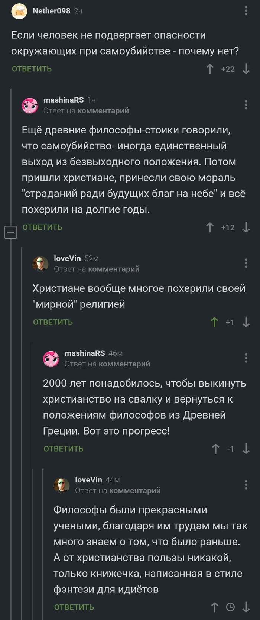Screen dimensions: 260x620
Task: Open Nether098's profile avatar
Action: 19,11
